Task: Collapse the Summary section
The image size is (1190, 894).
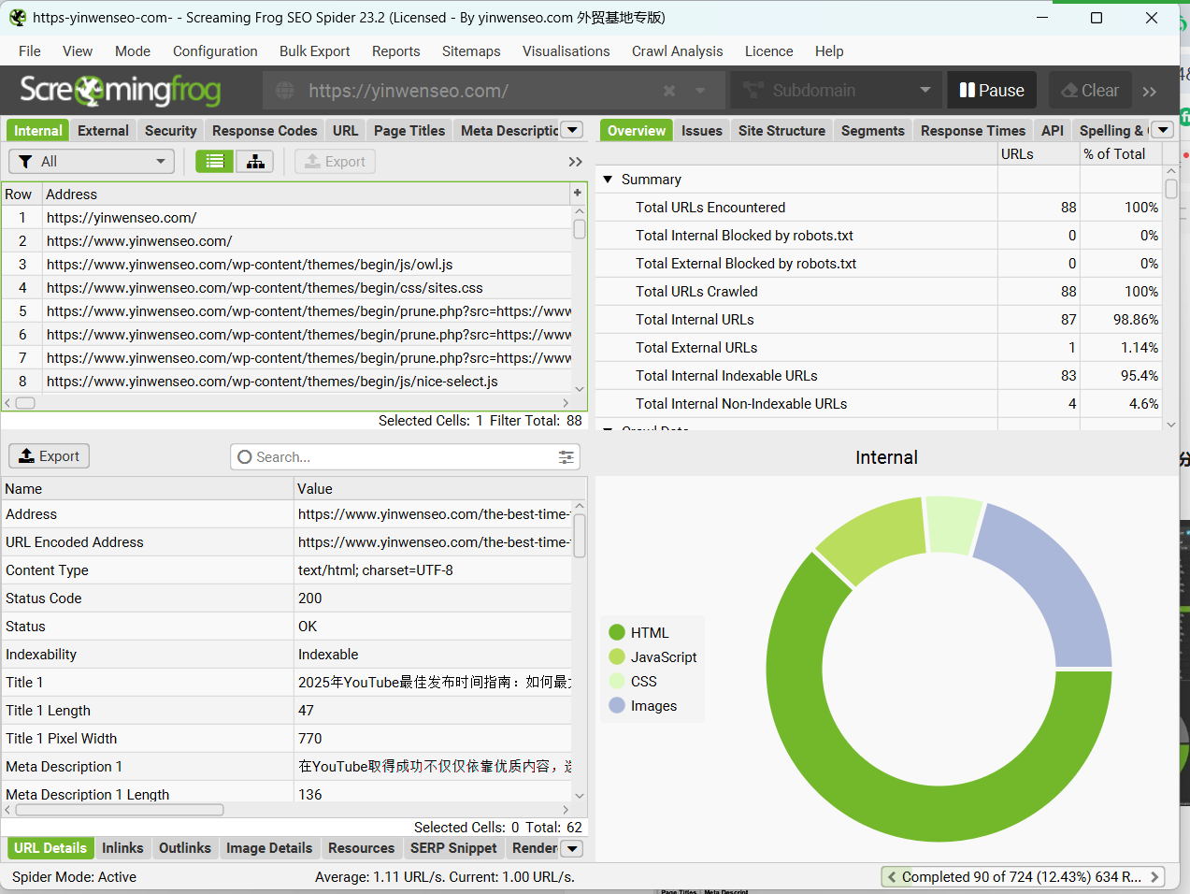Action: point(608,180)
